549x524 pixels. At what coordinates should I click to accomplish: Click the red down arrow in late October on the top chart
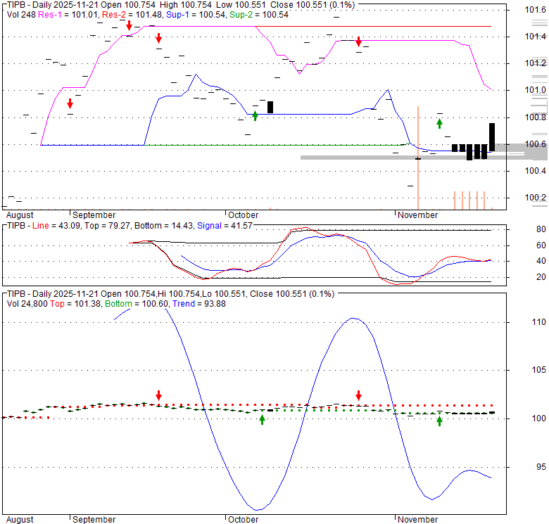pos(358,42)
